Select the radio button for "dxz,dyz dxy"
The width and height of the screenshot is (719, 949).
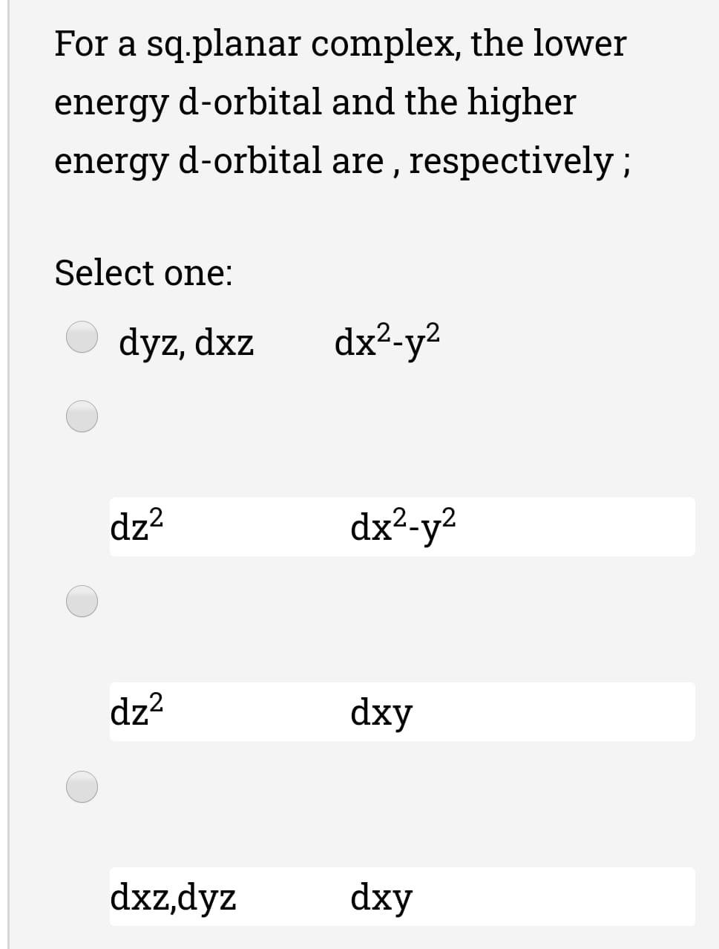pos(80,787)
